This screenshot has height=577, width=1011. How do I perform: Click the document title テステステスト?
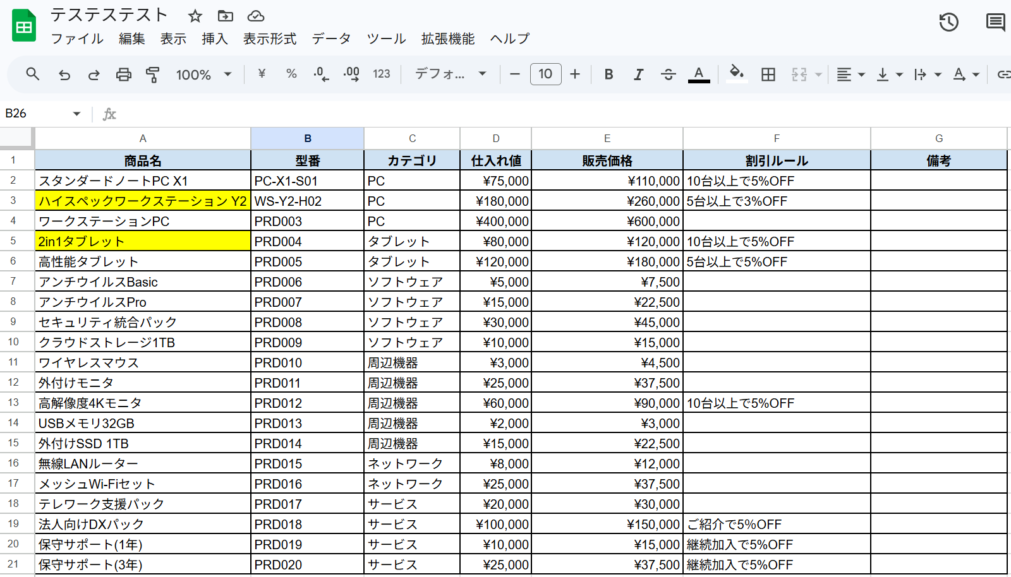(x=109, y=15)
